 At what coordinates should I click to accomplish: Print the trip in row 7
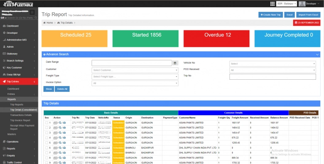point(65,153)
